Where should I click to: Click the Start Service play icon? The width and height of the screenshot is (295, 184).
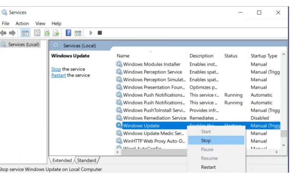click(91, 33)
